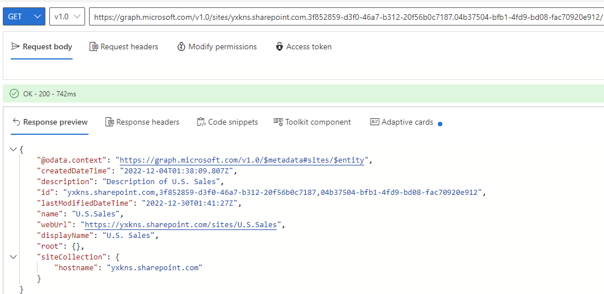Open the Code snippets tab
The image size is (604, 294).
click(227, 122)
